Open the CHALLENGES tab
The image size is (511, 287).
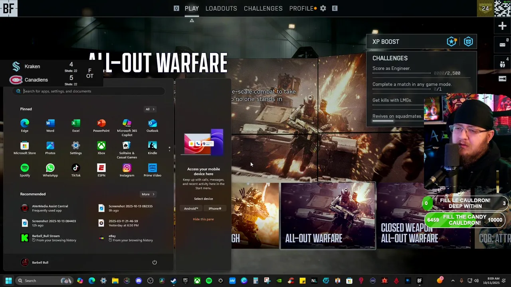(x=263, y=8)
